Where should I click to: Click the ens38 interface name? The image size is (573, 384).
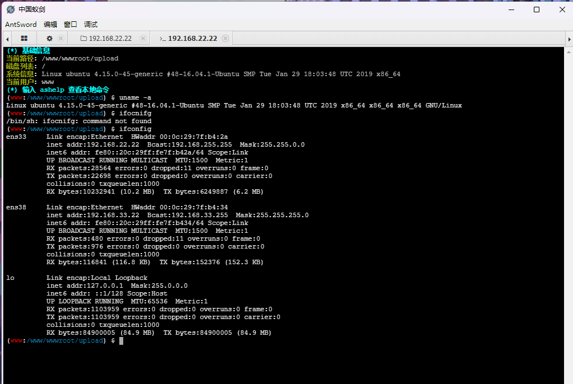(x=16, y=207)
